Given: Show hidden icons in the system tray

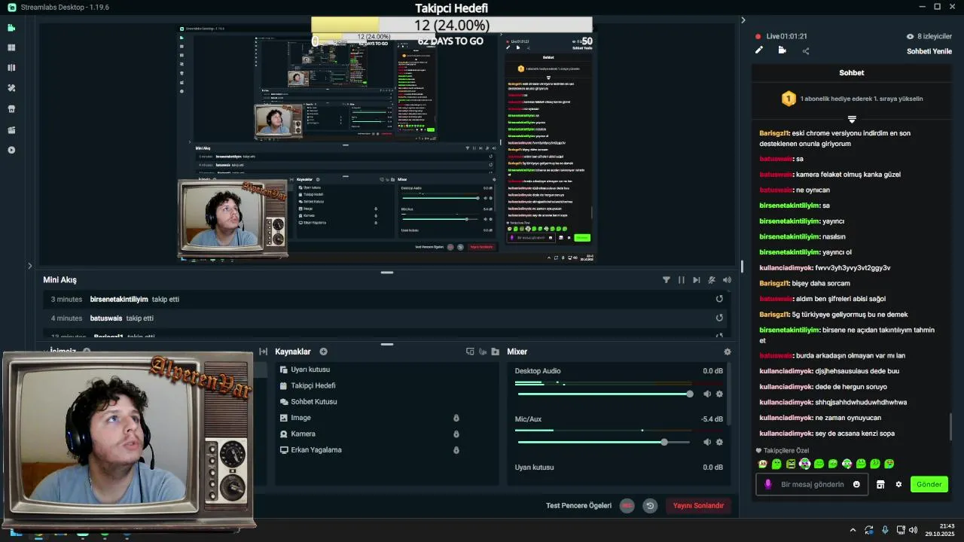Looking at the screenshot, I should 853,530.
